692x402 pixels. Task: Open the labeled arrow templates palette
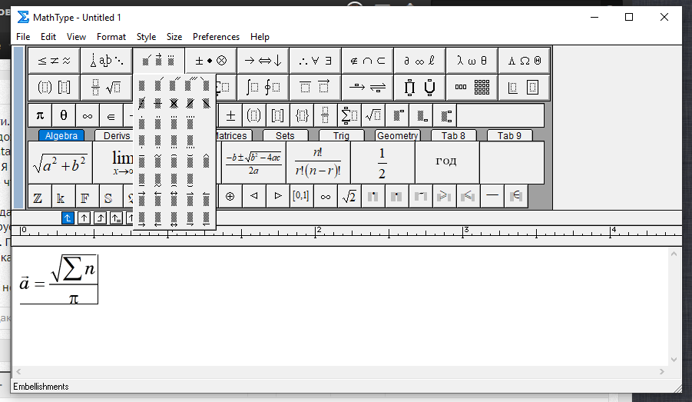367,87
